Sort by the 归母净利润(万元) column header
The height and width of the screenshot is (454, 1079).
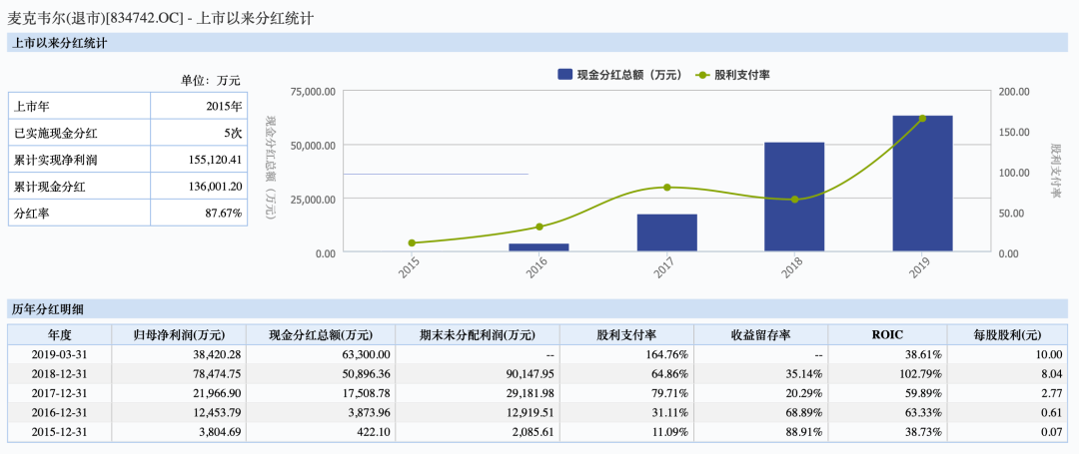click(179, 335)
